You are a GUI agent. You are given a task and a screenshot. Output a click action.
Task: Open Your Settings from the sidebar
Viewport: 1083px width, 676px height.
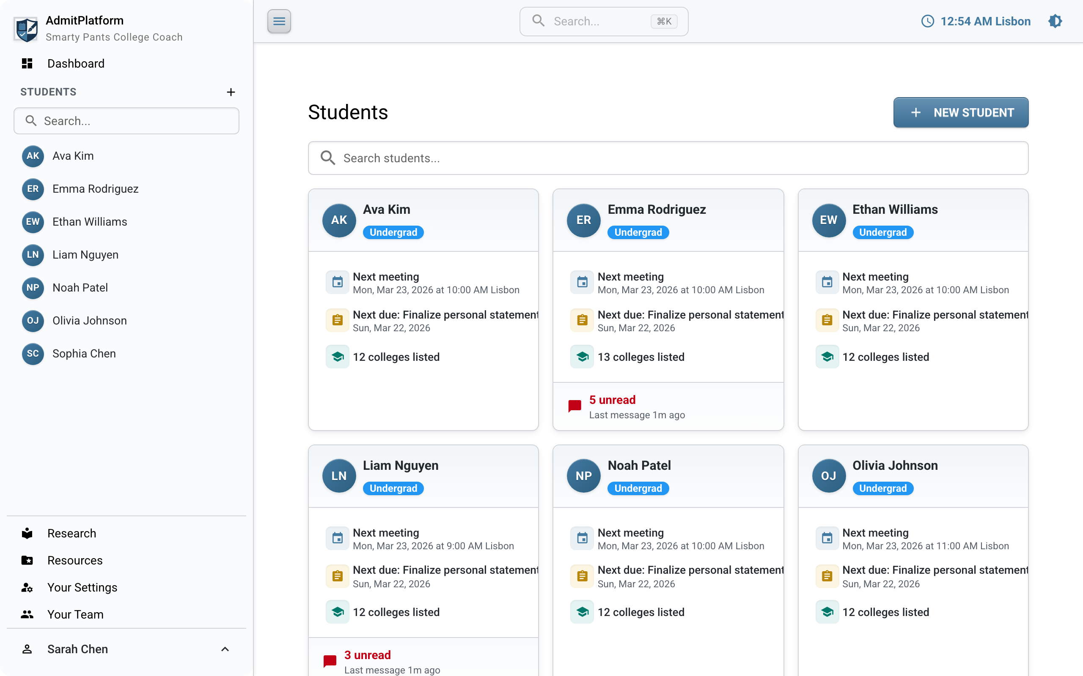point(82,587)
